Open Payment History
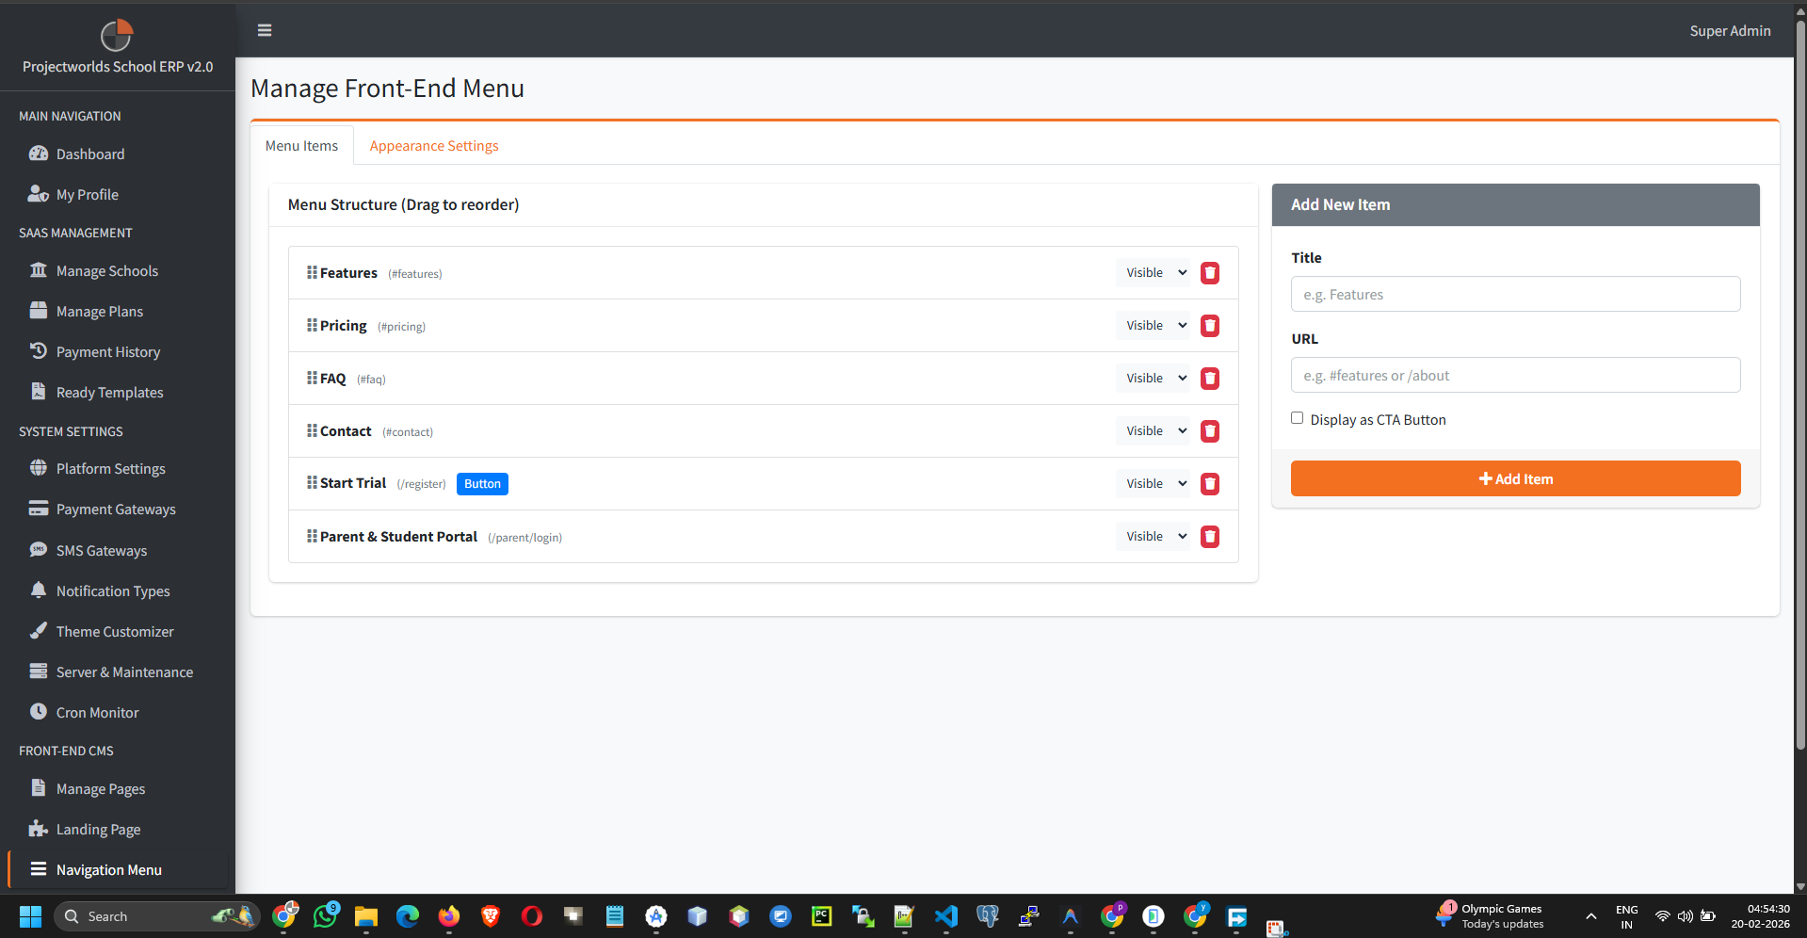This screenshot has height=938, width=1807. [106, 351]
